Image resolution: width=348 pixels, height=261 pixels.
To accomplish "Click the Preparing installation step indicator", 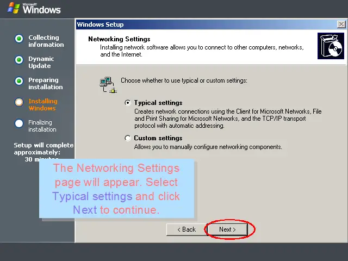I will tap(19, 81).
